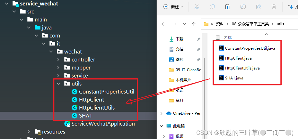Unpin 下载 using its pin icon

point(198,39)
